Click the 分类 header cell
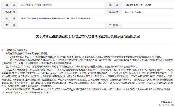 pyautogui.click(x=114, y=5)
